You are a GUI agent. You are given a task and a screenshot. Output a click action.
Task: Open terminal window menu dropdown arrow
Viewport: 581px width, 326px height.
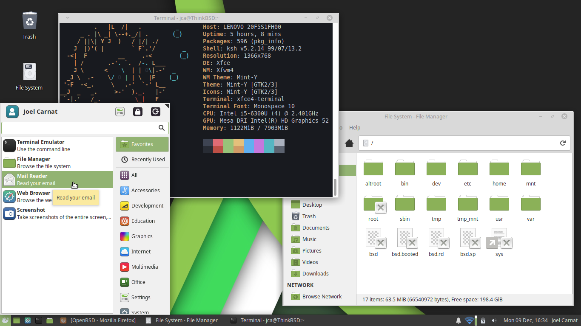click(67, 18)
